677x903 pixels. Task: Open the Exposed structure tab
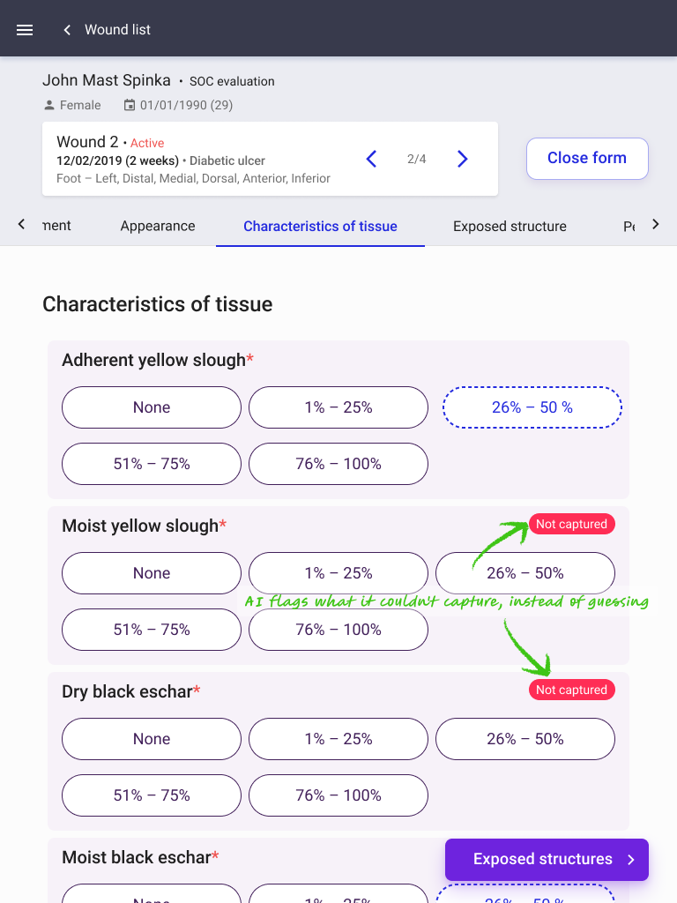pyautogui.click(x=510, y=227)
